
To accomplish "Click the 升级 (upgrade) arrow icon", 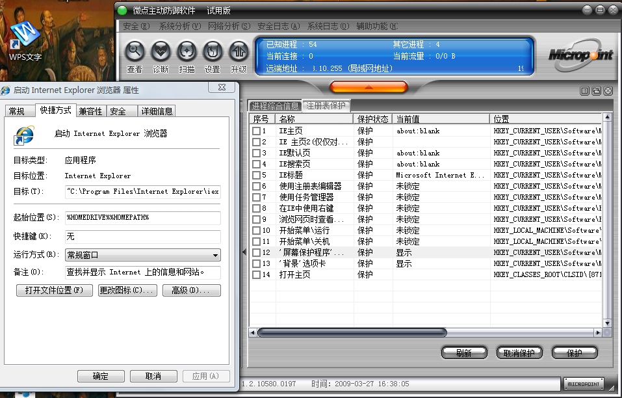I will [x=239, y=51].
